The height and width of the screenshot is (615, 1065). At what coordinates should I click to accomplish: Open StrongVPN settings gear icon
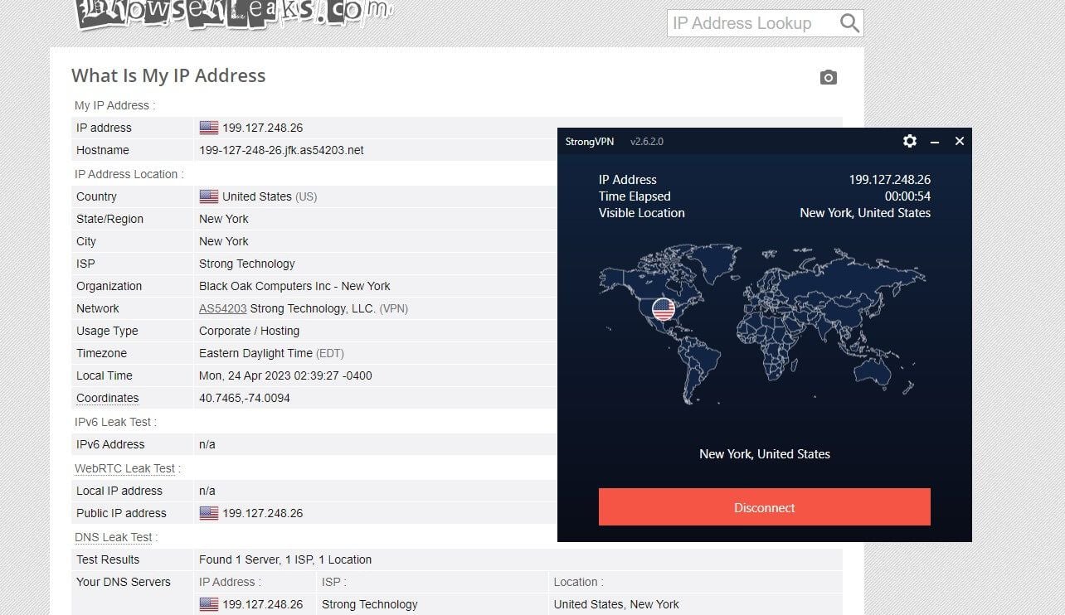[910, 141]
